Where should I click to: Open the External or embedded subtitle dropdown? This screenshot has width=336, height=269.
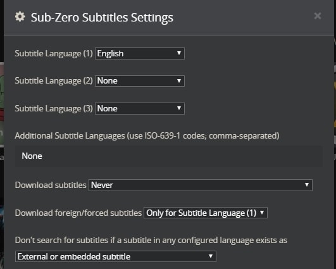(x=116, y=256)
